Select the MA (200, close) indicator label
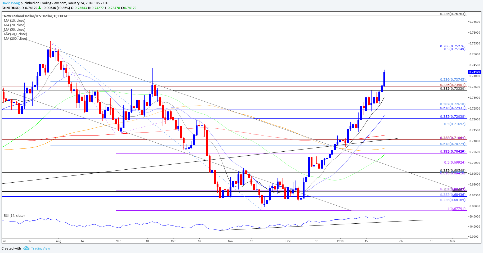This screenshot has height=253, width=483. coord(15,39)
